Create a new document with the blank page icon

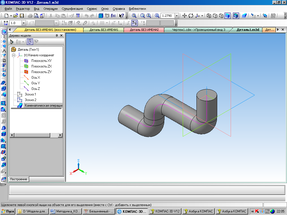click(x=6, y=16)
